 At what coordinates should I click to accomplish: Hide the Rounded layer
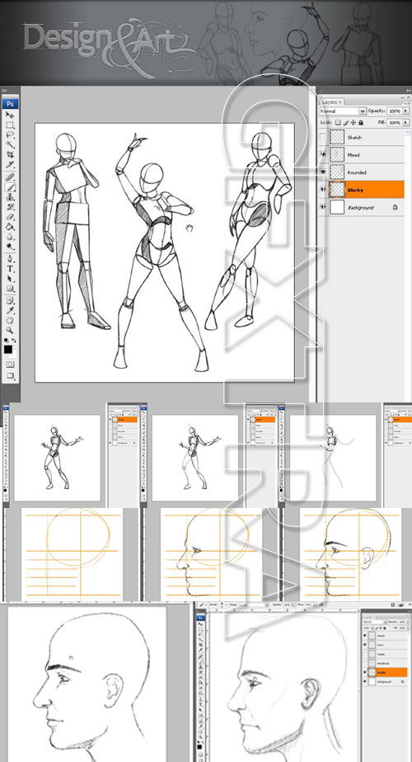point(323,172)
